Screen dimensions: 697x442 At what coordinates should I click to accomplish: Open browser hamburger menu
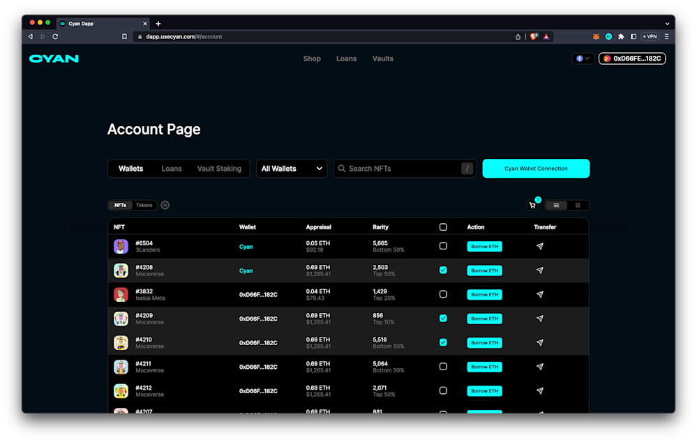point(666,36)
